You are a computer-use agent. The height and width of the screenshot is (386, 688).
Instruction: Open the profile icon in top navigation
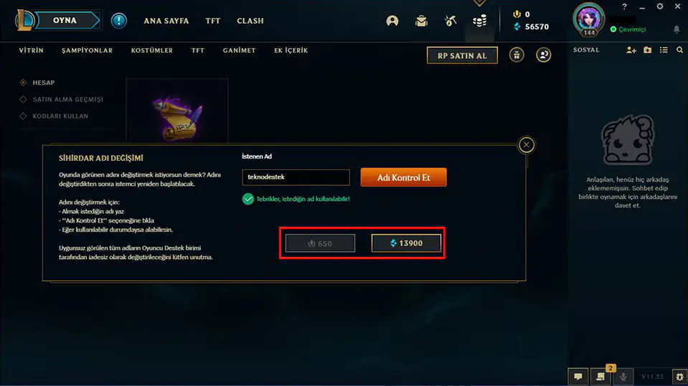click(x=392, y=21)
